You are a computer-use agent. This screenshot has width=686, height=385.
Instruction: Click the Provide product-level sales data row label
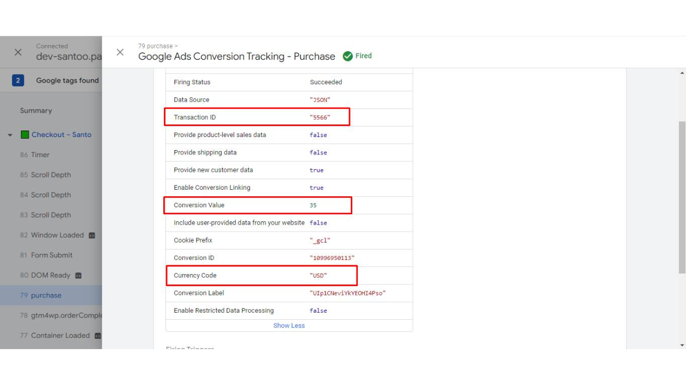pos(220,135)
